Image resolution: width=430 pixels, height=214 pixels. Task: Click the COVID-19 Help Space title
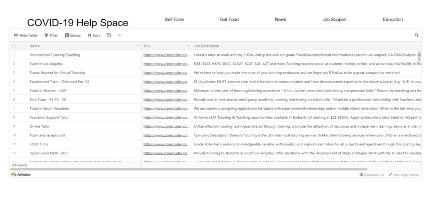tap(77, 23)
